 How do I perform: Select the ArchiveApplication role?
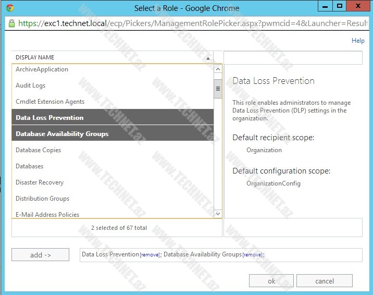click(42, 69)
